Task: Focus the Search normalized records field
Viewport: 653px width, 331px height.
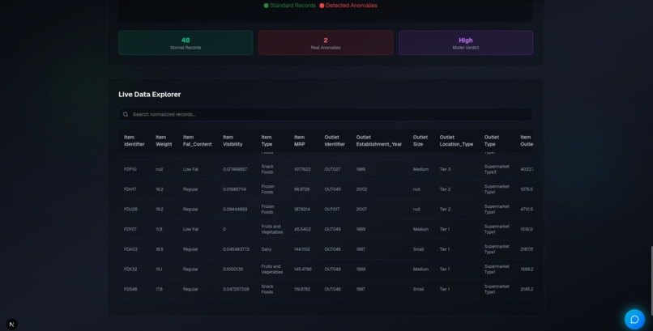Action: click(325, 114)
